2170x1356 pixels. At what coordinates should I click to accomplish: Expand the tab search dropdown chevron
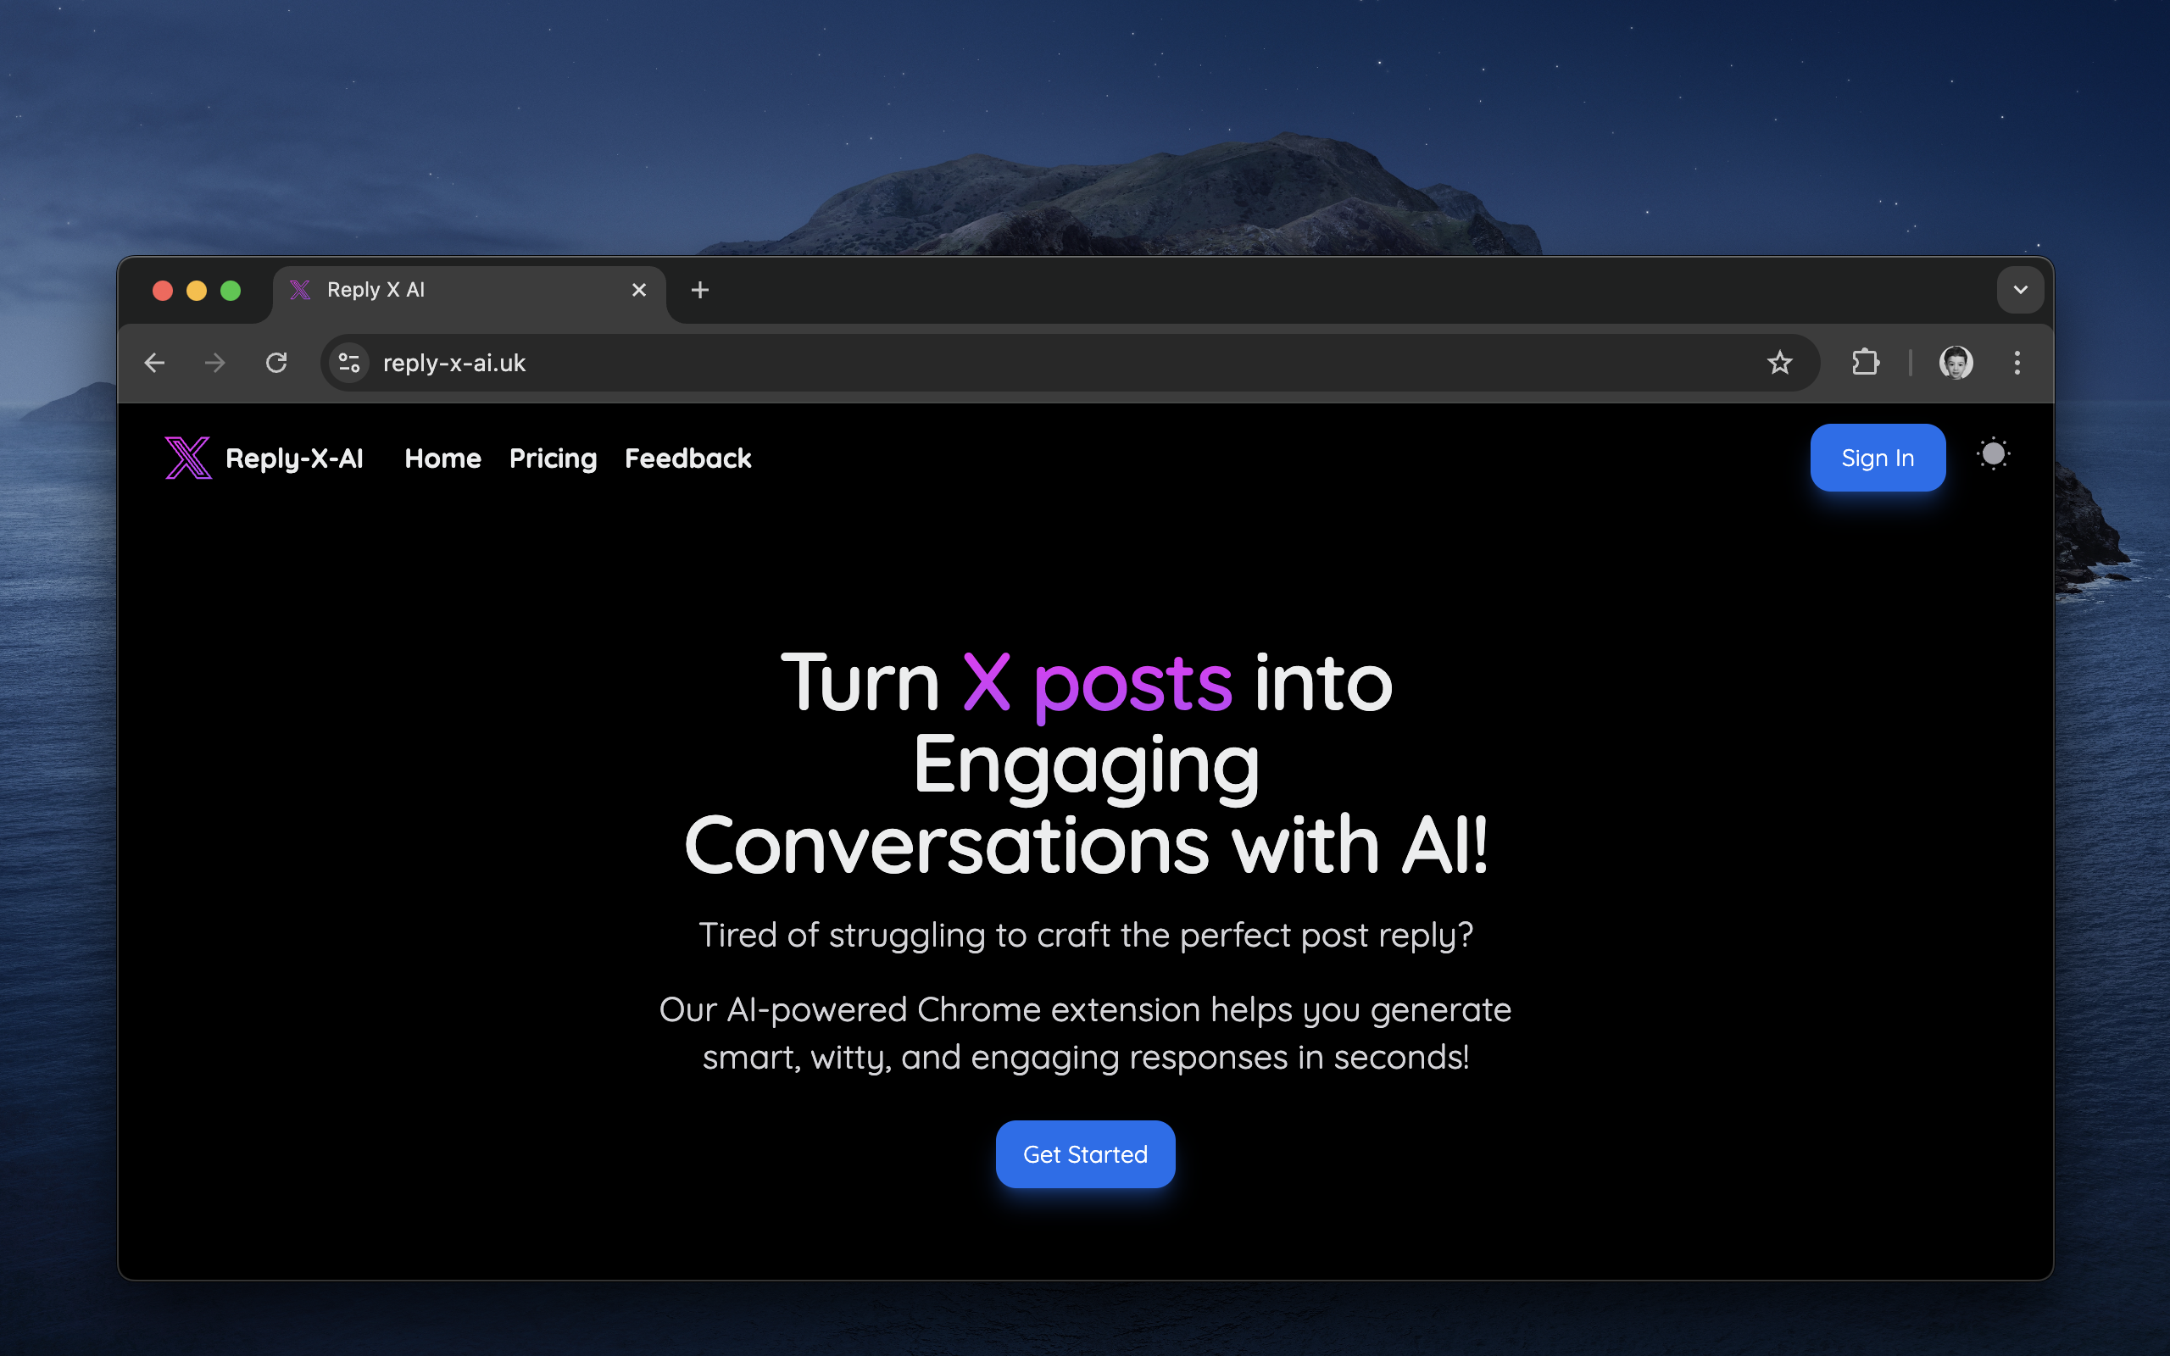[2020, 290]
